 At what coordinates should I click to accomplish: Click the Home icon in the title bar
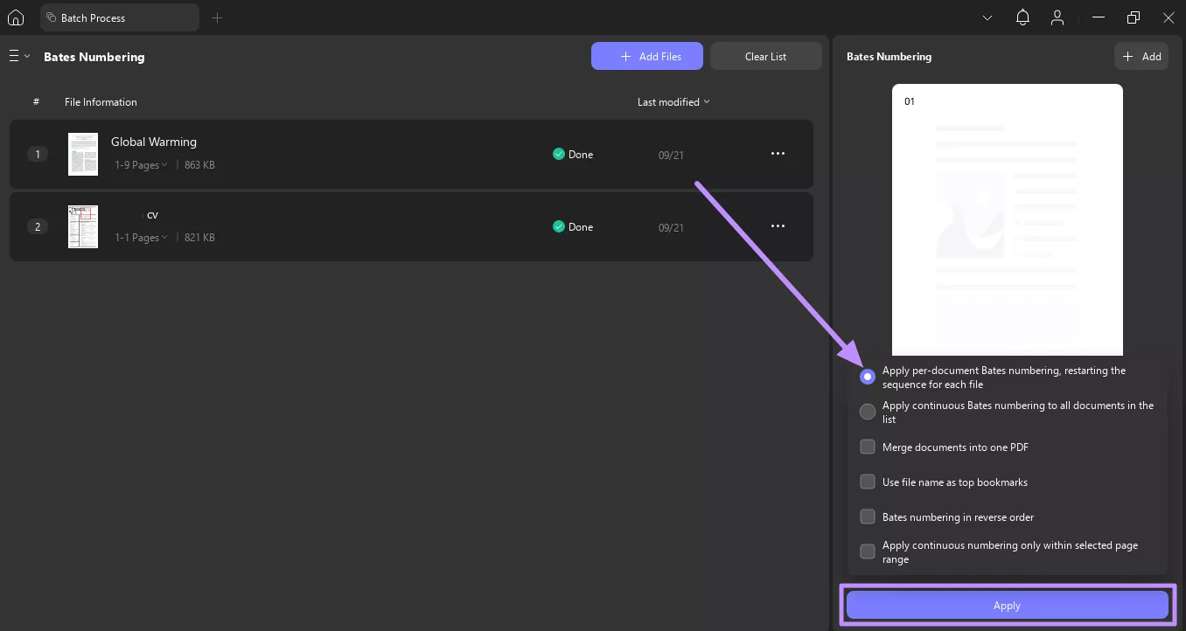coord(16,17)
